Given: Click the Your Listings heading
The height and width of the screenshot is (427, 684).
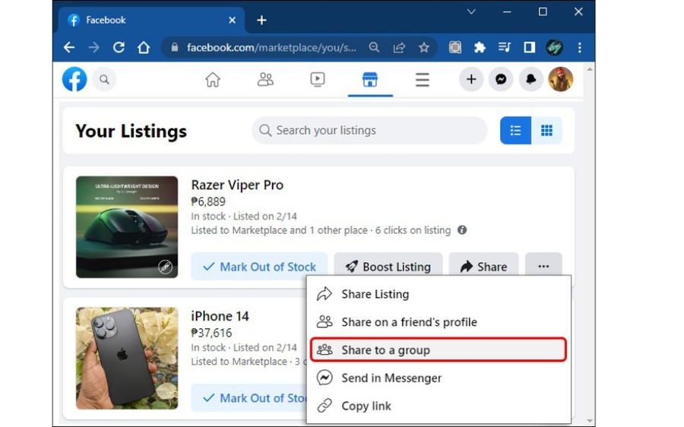Looking at the screenshot, I should (131, 131).
